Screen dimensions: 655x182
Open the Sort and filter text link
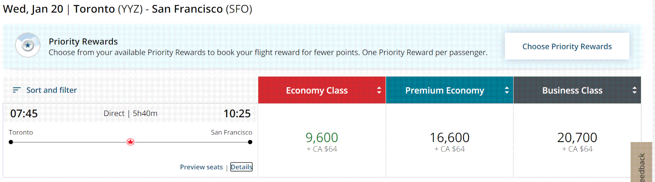[x=51, y=90]
